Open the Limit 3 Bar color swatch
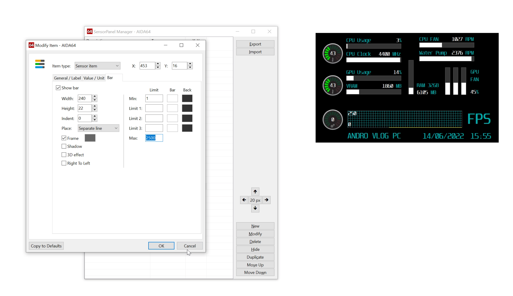The width and height of the screenshot is (513, 296). click(x=172, y=128)
